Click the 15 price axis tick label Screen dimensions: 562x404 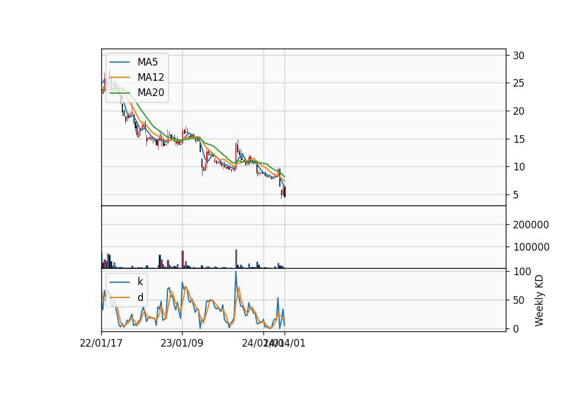point(519,139)
